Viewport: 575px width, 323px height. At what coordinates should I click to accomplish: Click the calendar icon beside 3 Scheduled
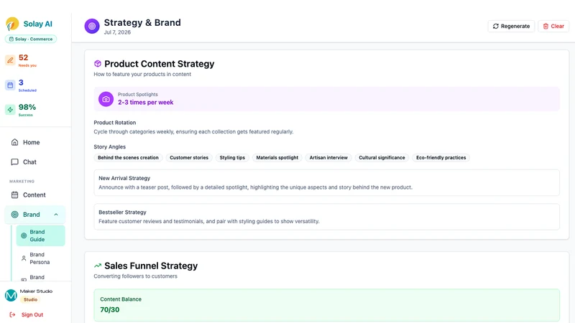[x=10, y=85]
